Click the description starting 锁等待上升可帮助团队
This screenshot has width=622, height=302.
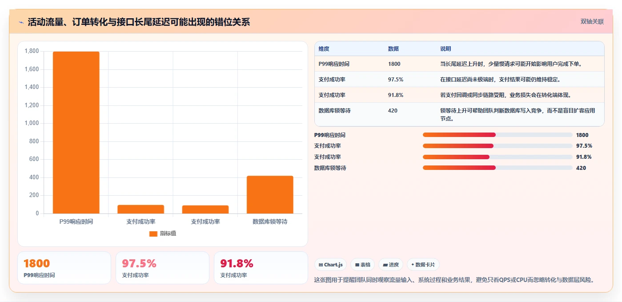click(518, 114)
